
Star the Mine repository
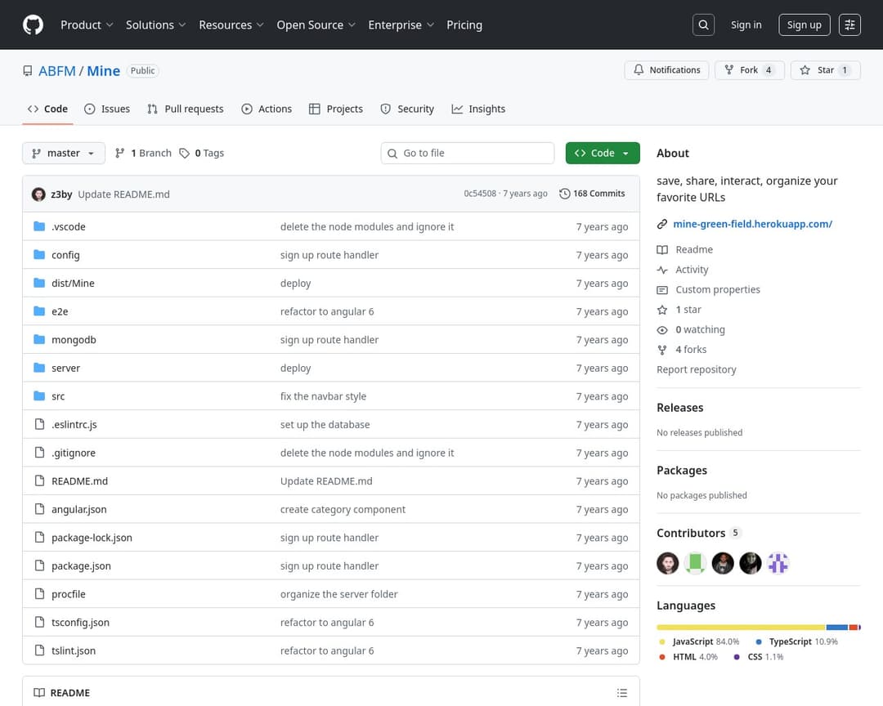(x=824, y=70)
